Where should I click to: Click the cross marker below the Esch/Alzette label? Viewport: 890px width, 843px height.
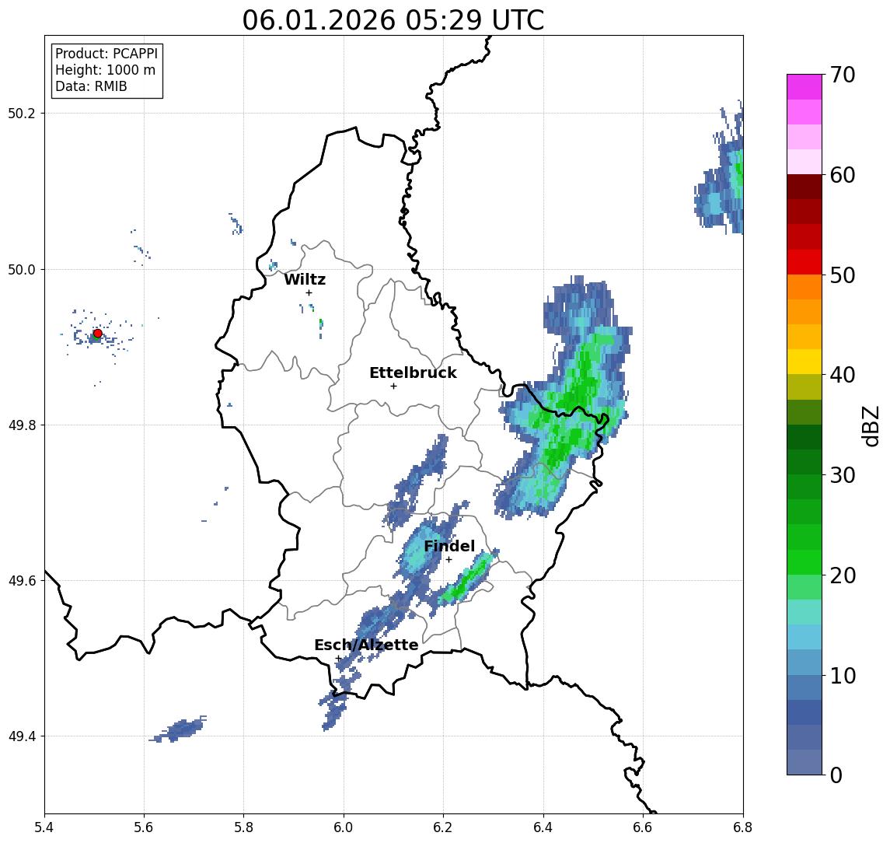tap(338, 659)
